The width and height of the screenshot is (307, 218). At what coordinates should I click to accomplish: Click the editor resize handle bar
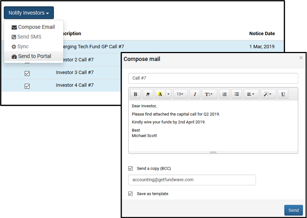[213, 152]
